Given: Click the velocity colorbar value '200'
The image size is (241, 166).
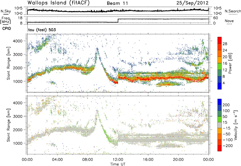Looking at the screenshot, I should point(226,105).
